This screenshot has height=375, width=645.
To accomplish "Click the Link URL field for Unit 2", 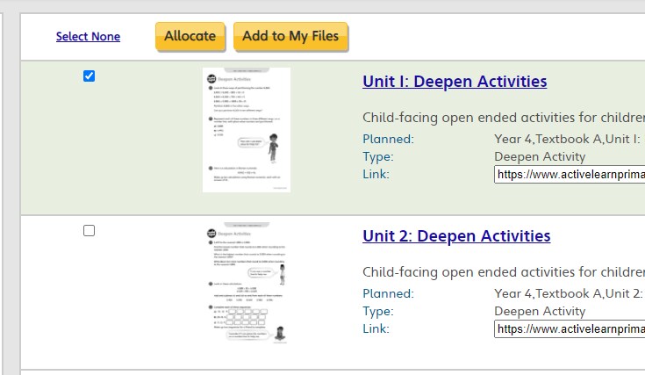I will [569, 329].
